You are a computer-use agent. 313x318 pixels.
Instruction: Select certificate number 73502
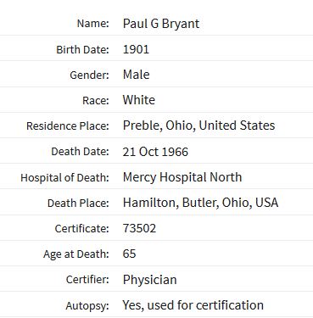pos(139,228)
